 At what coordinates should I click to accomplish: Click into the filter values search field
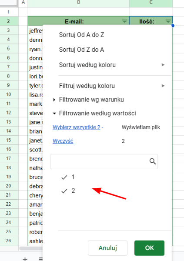[100, 161]
